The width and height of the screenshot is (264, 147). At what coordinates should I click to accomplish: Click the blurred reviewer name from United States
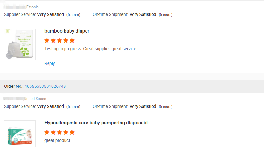(x=14, y=99)
